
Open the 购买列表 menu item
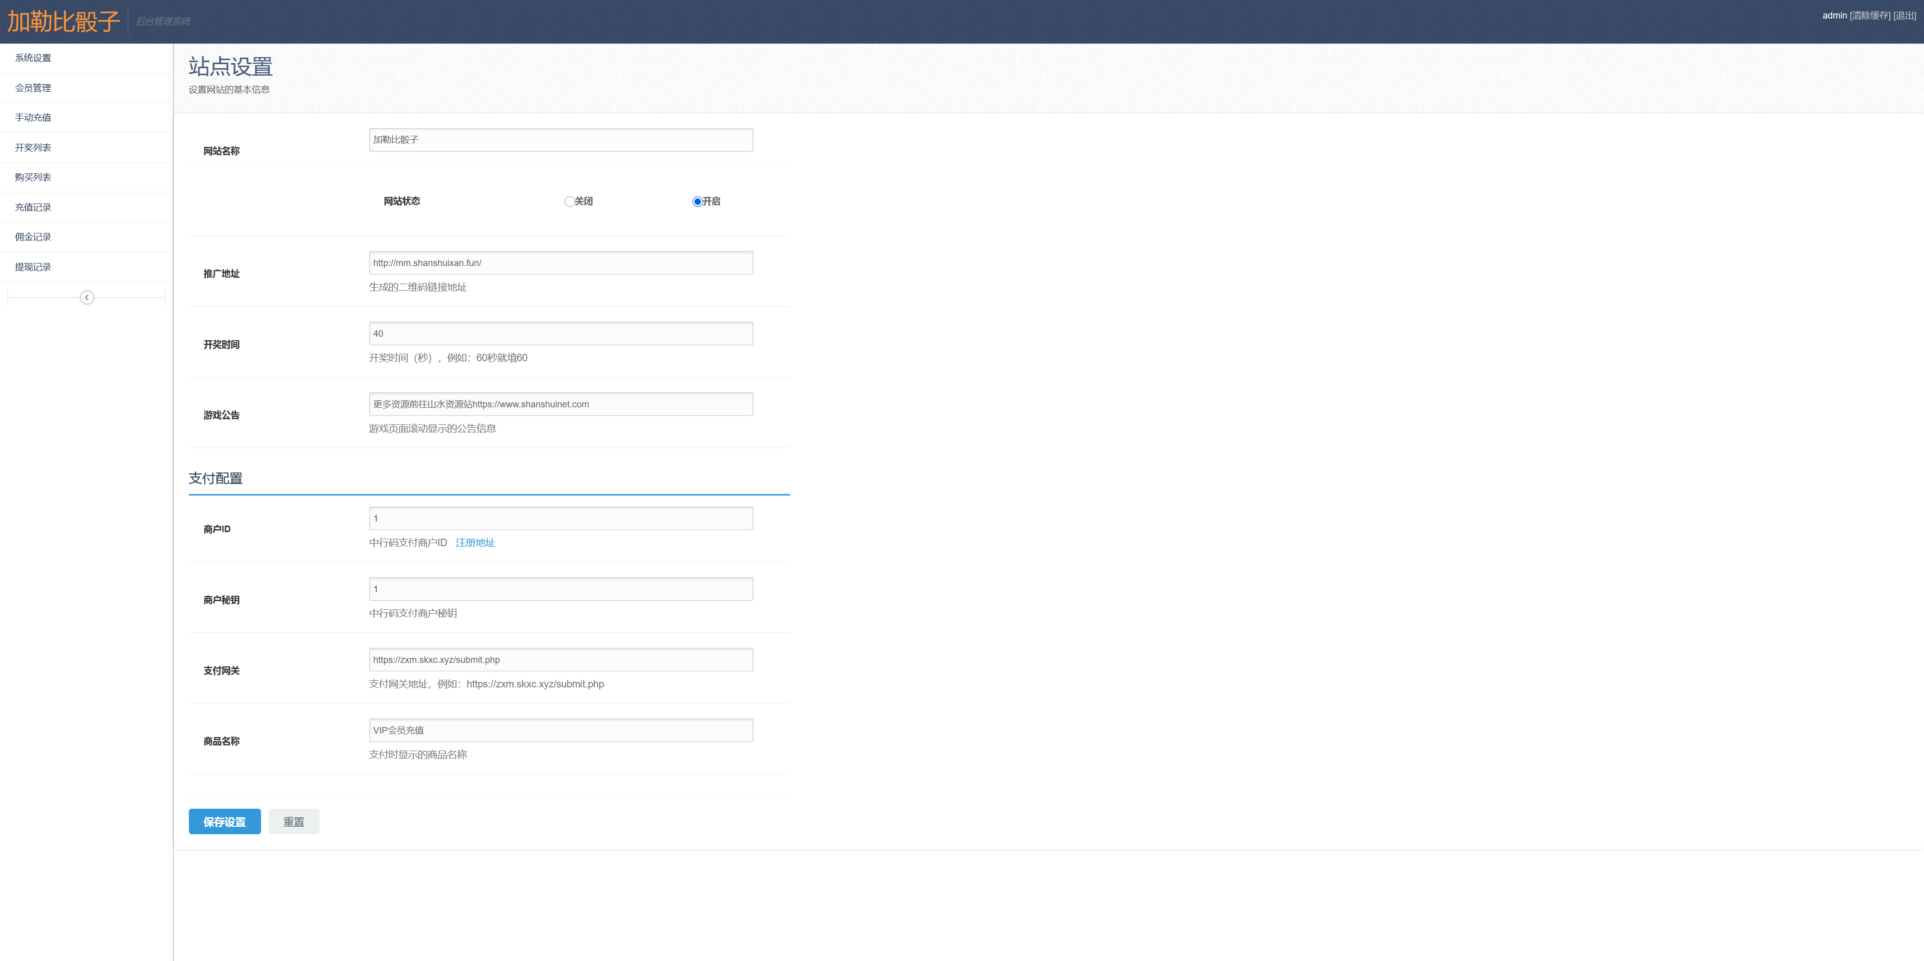(x=33, y=177)
